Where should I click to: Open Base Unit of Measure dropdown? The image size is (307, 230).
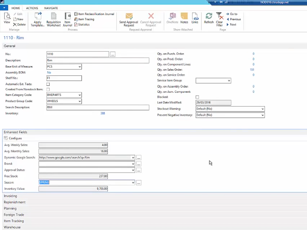pyautogui.click(x=80, y=67)
